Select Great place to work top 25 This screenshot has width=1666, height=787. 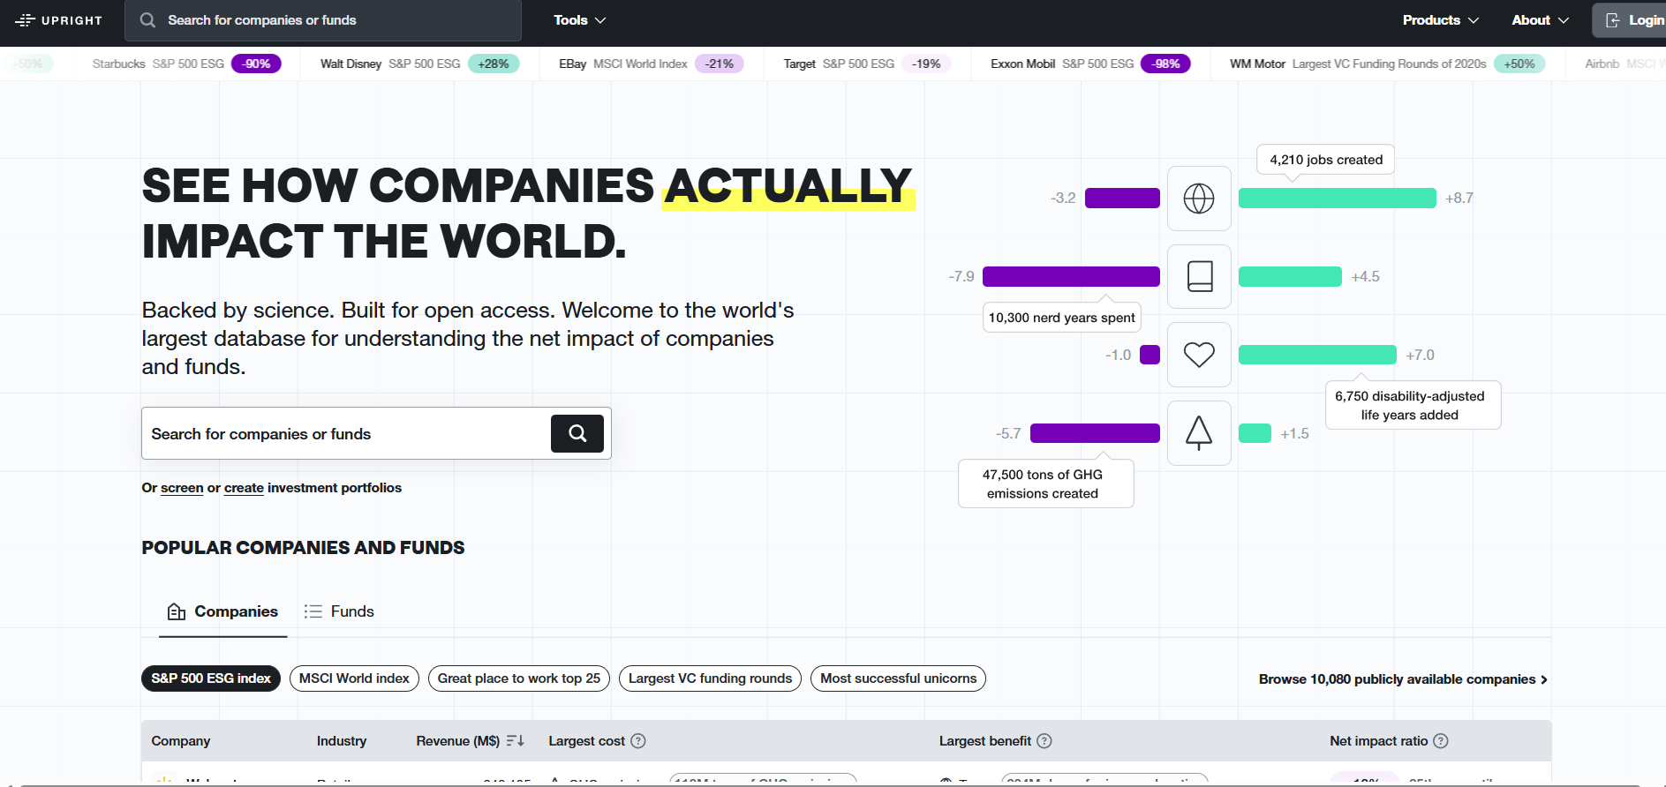pyautogui.click(x=518, y=678)
